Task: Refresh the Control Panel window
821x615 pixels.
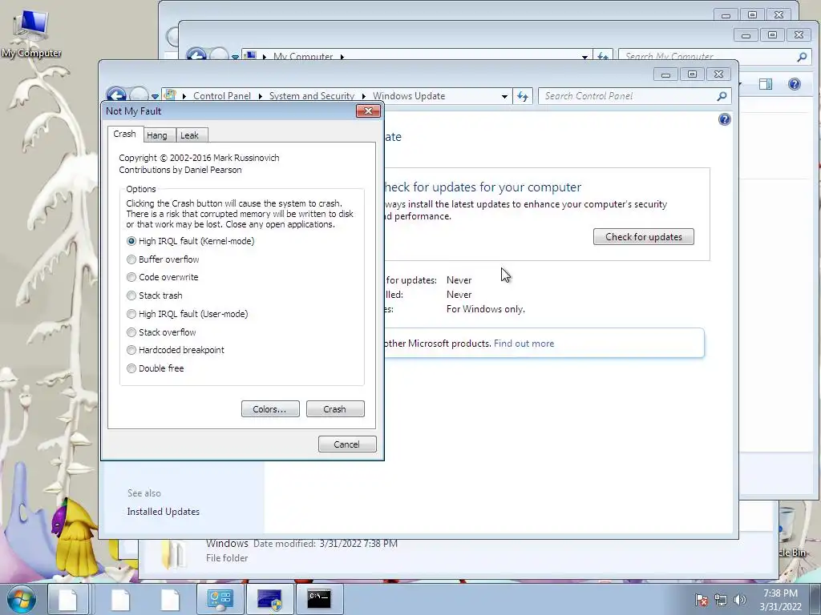Action: (523, 96)
